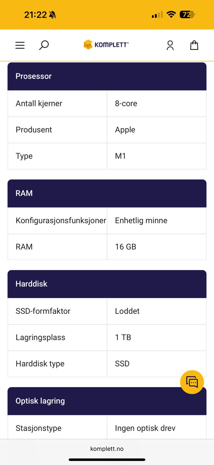Tap the Wi-Fi status icon
Viewport: 214px width, 465px height.
coord(171,14)
